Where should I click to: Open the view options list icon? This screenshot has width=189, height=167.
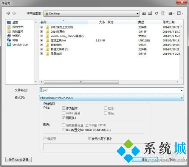point(180,13)
